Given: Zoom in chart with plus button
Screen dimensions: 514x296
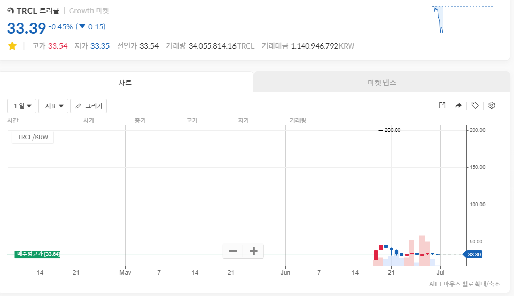Looking at the screenshot, I should [x=254, y=251].
